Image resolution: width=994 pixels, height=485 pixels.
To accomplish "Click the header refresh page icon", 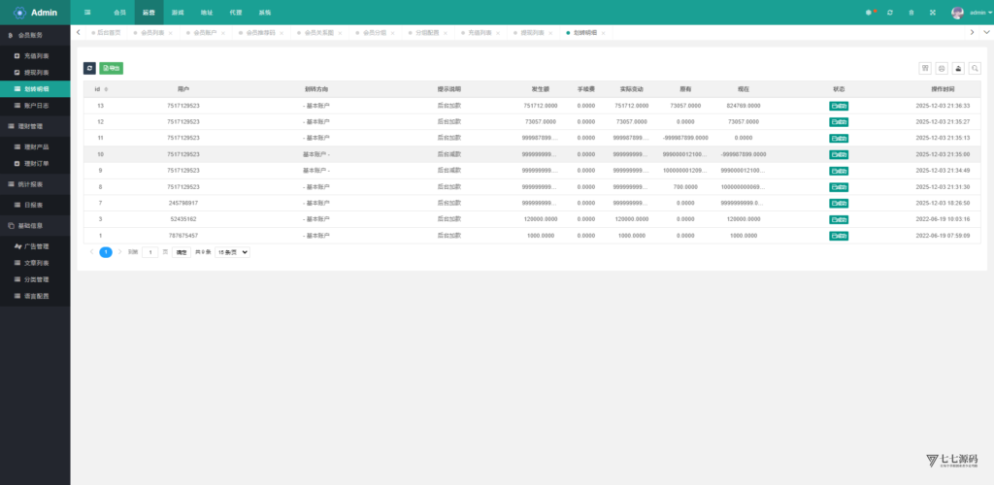I will pos(890,13).
